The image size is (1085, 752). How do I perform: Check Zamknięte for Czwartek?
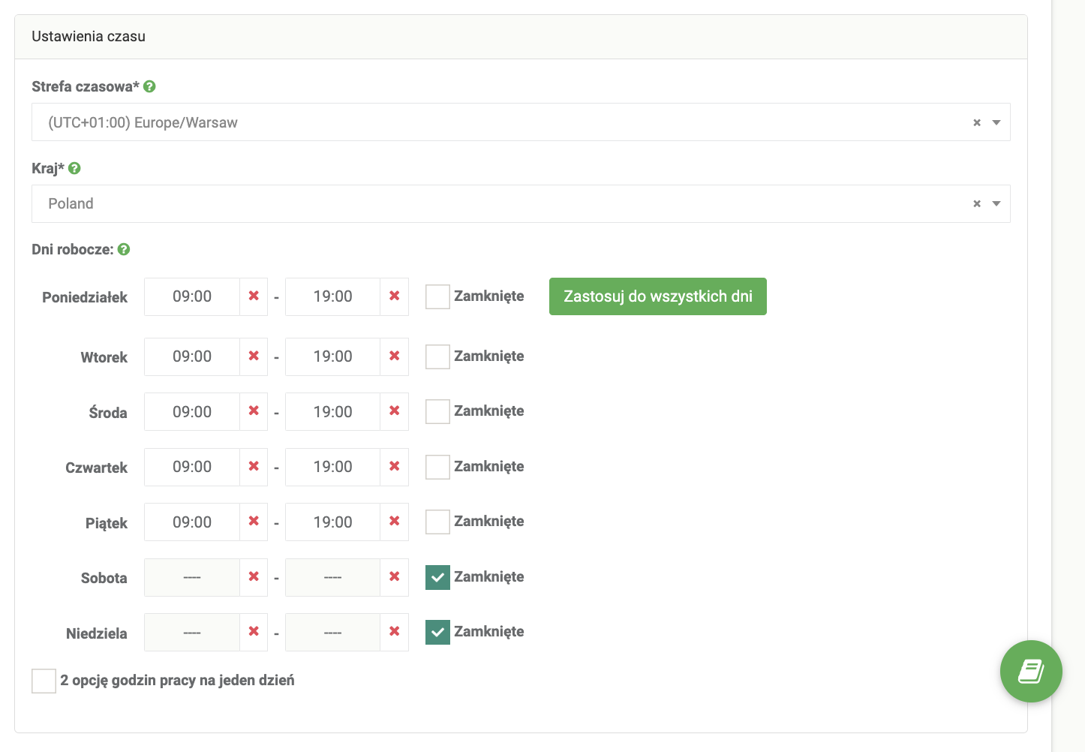(x=437, y=467)
